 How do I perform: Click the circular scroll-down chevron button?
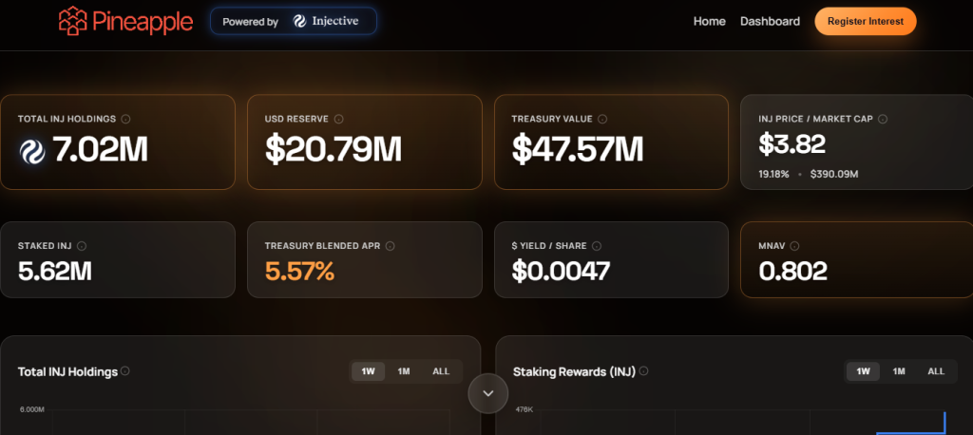pyautogui.click(x=488, y=393)
